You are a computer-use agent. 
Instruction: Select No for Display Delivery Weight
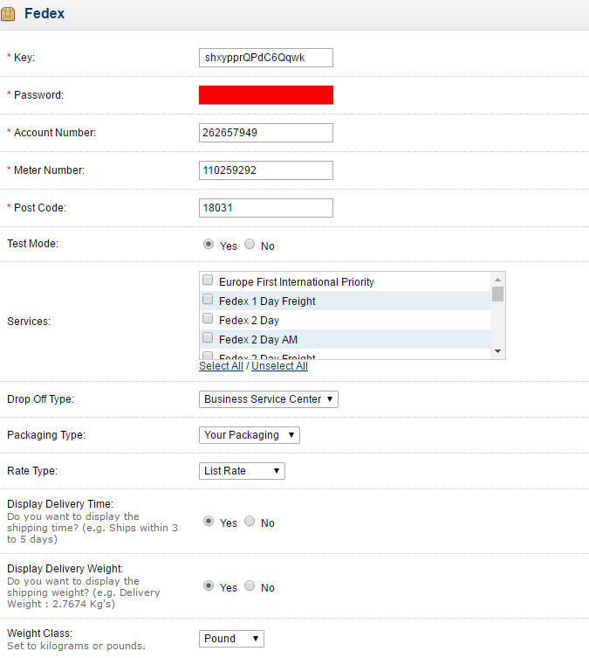pyautogui.click(x=250, y=585)
